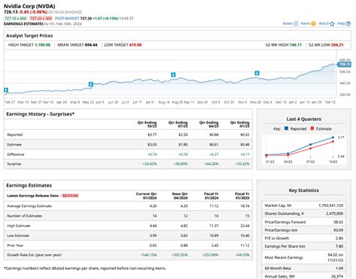Click the HIGH TARGET 1,100.00 value

pos(43,45)
